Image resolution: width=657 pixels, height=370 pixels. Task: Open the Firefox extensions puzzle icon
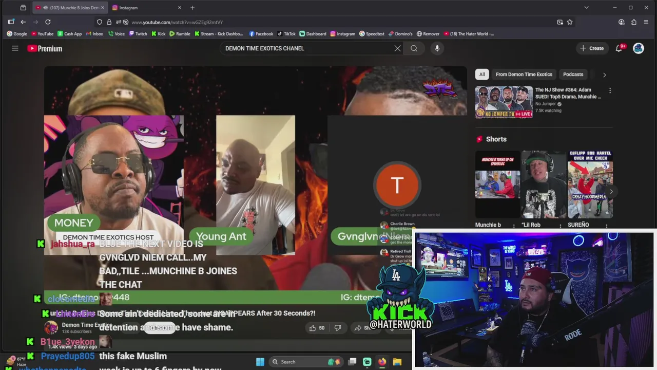click(634, 22)
